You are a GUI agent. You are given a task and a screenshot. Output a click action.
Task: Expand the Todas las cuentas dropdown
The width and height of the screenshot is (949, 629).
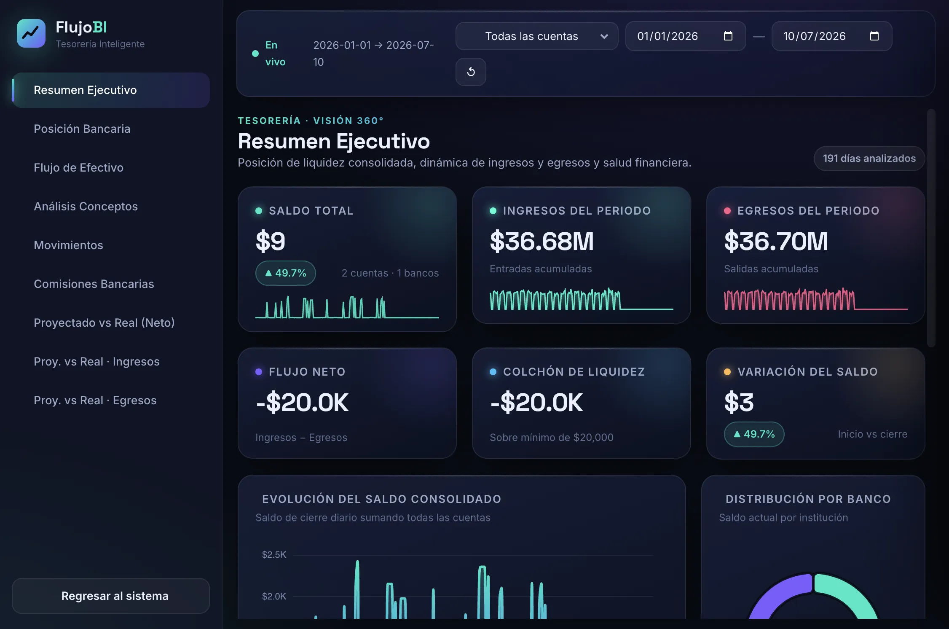537,36
